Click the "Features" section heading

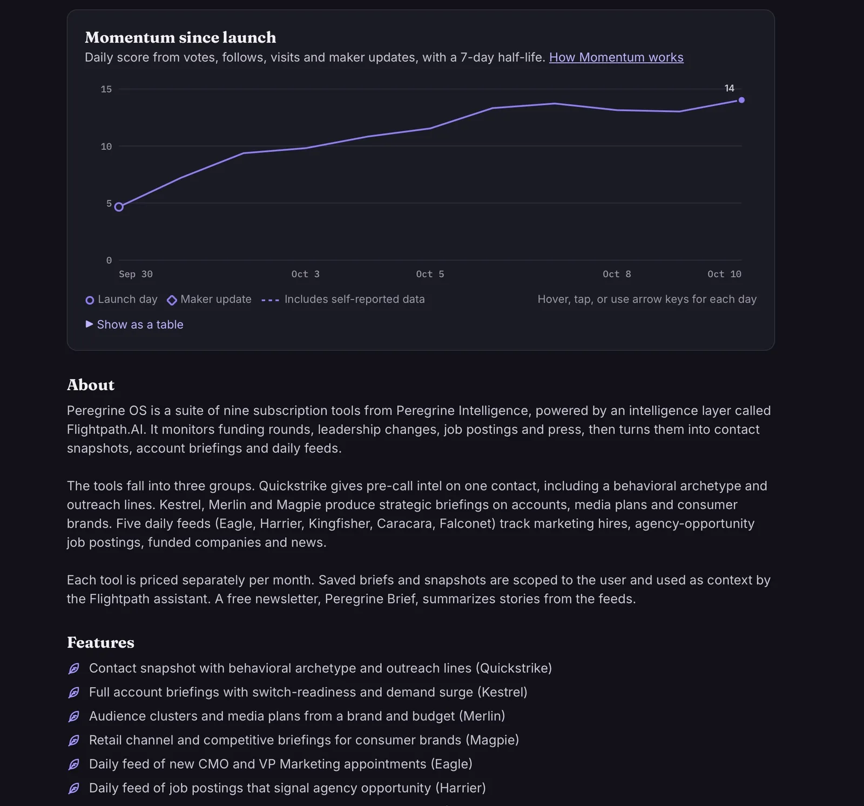pos(100,642)
